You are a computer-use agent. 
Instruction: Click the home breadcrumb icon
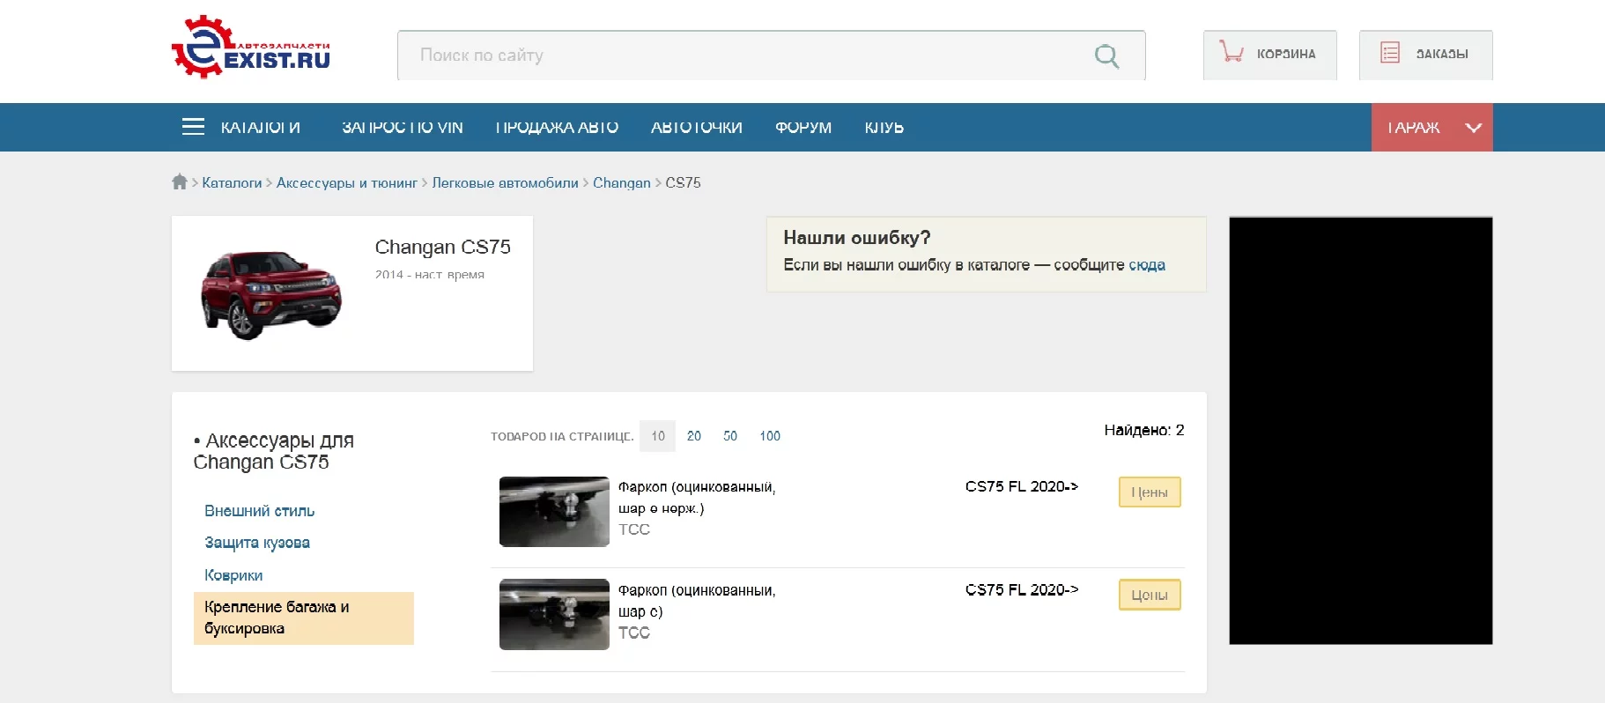pos(180,181)
